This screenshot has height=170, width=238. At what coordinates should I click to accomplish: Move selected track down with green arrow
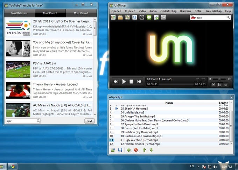(151, 150)
